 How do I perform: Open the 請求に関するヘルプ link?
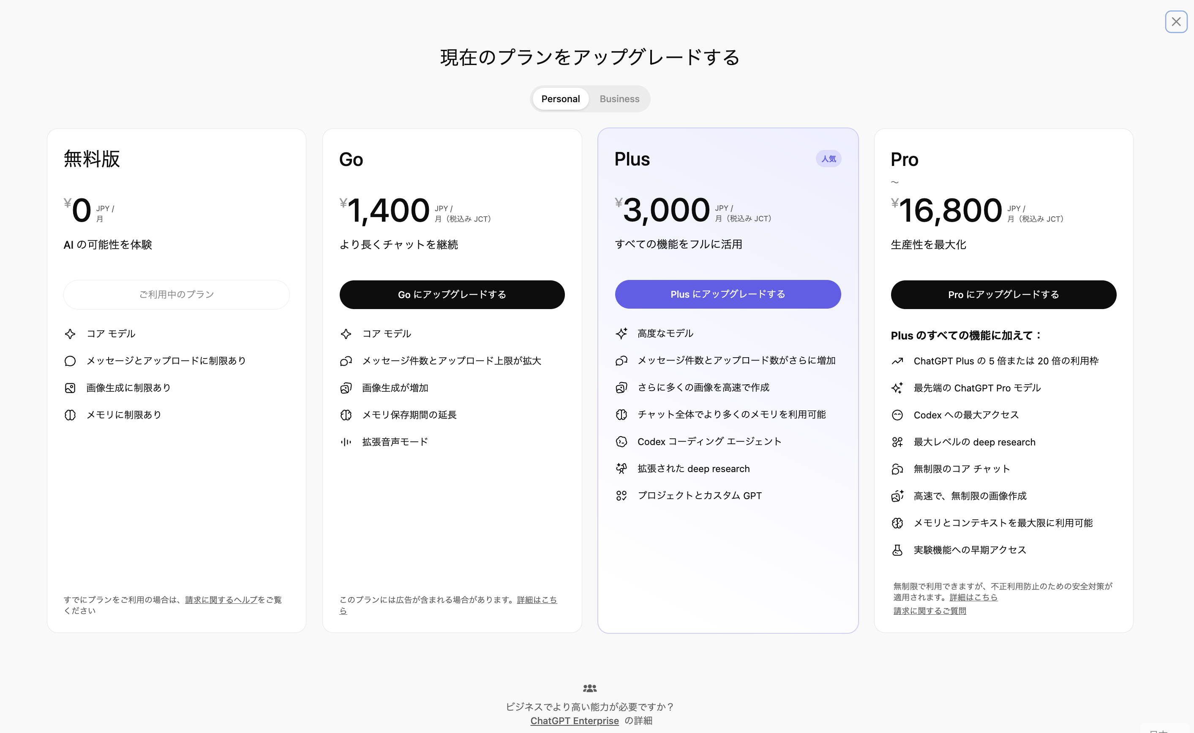221,600
